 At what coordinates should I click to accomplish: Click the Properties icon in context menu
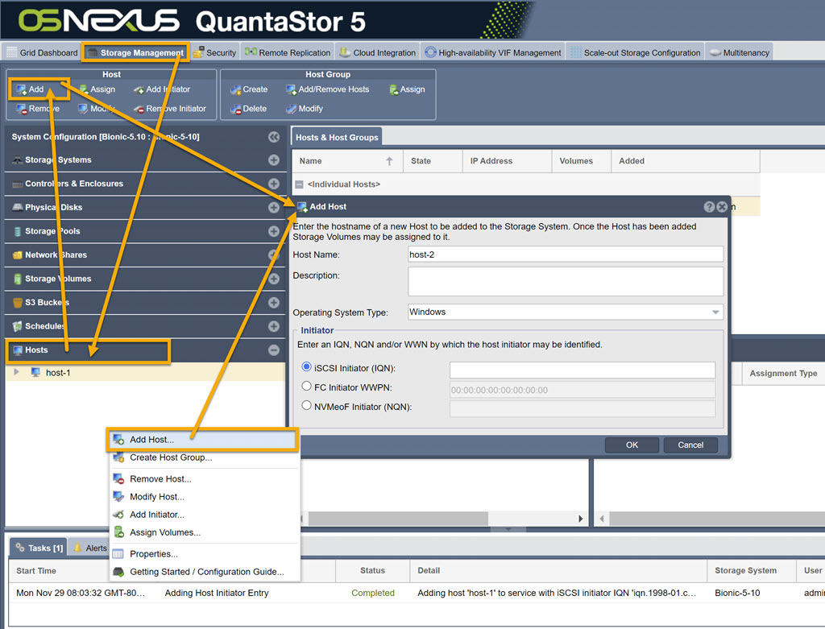pyautogui.click(x=118, y=554)
